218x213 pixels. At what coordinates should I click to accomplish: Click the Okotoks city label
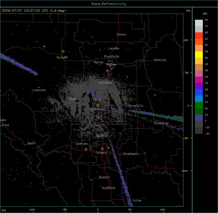(x=104, y=177)
